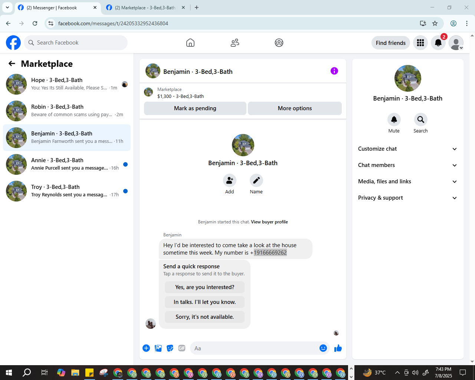Image resolution: width=475 pixels, height=380 pixels.
Task: Open File Explorer from taskbar
Action: tap(75, 373)
